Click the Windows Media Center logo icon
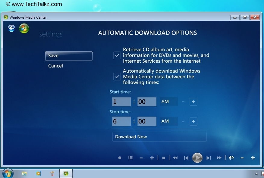 coord(24,29)
